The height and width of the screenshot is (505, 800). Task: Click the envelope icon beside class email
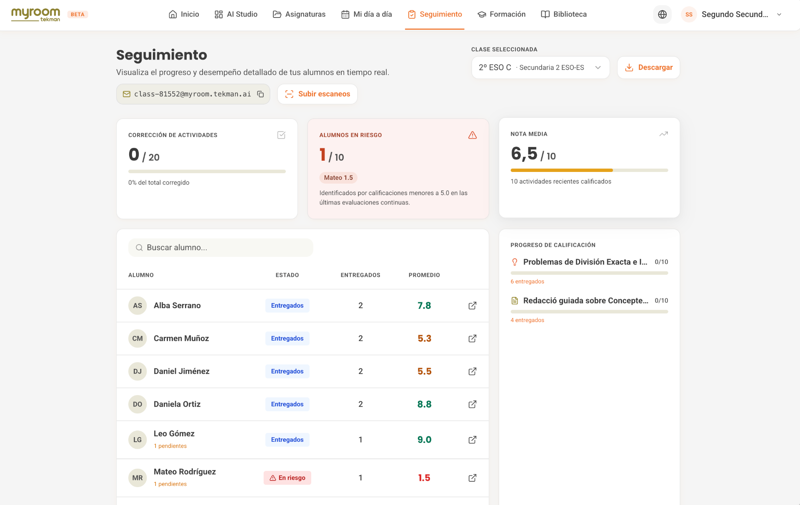click(127, 94)
